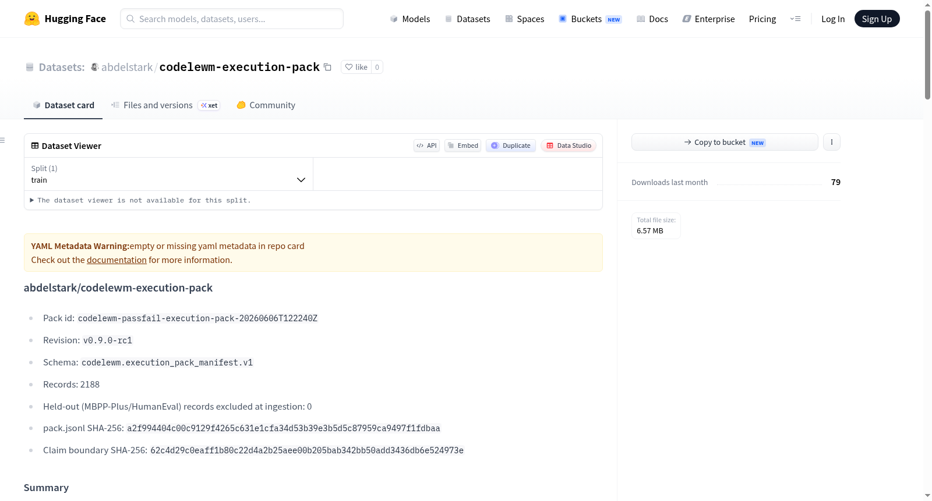Click the Schema manifest value
This screenshot has height=501, width=932.
(x=167, y=363)
